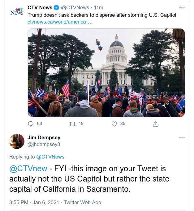Screen dimensions: 194x211
Task: Click @CTVNews in the Replying to line
Action: tap(50, 157)
